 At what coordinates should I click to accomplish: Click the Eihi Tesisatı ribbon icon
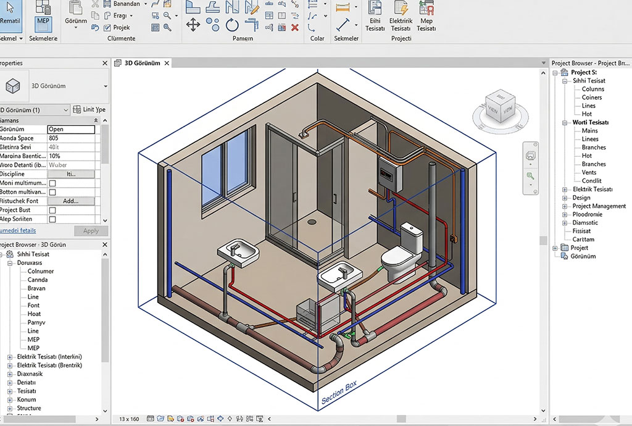[375, 16]
